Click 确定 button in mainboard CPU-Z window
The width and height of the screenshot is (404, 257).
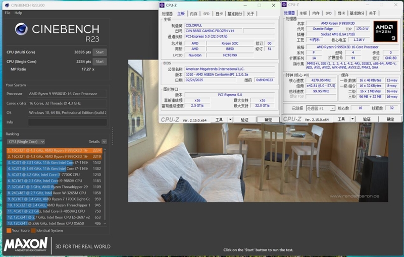(x=268, y=120)
